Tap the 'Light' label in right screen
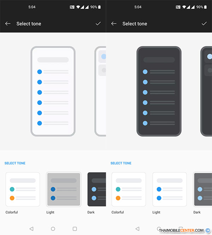This screenshot has width=212, height=235. pyautogui.click(x=156, y=212)
